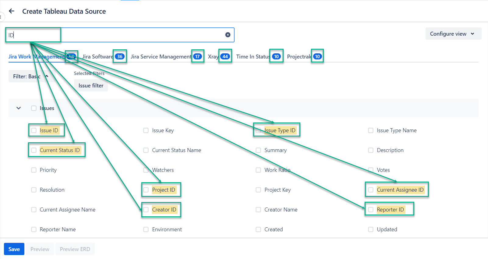Tick the Project ID checkbox

pyautogui.click(x=146, y=190)
